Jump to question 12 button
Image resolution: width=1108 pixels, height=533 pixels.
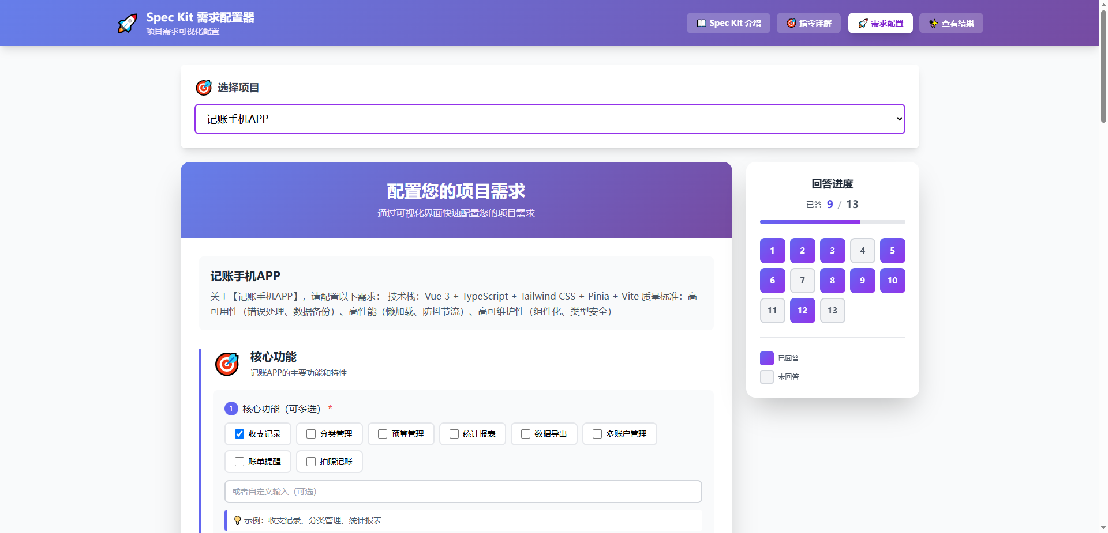(803, 311)
